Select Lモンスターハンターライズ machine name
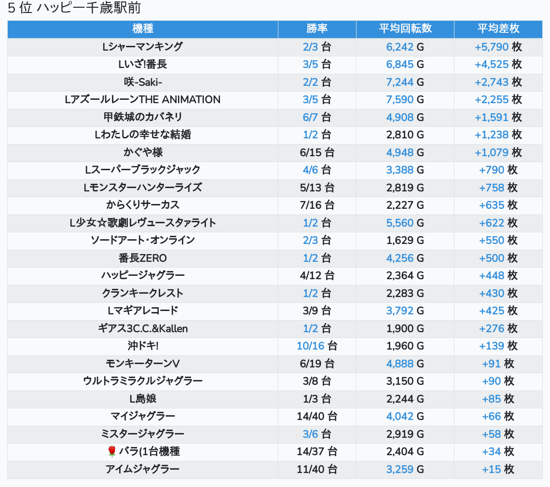Screen dimensions: 550x487 [x=143, y=188]
